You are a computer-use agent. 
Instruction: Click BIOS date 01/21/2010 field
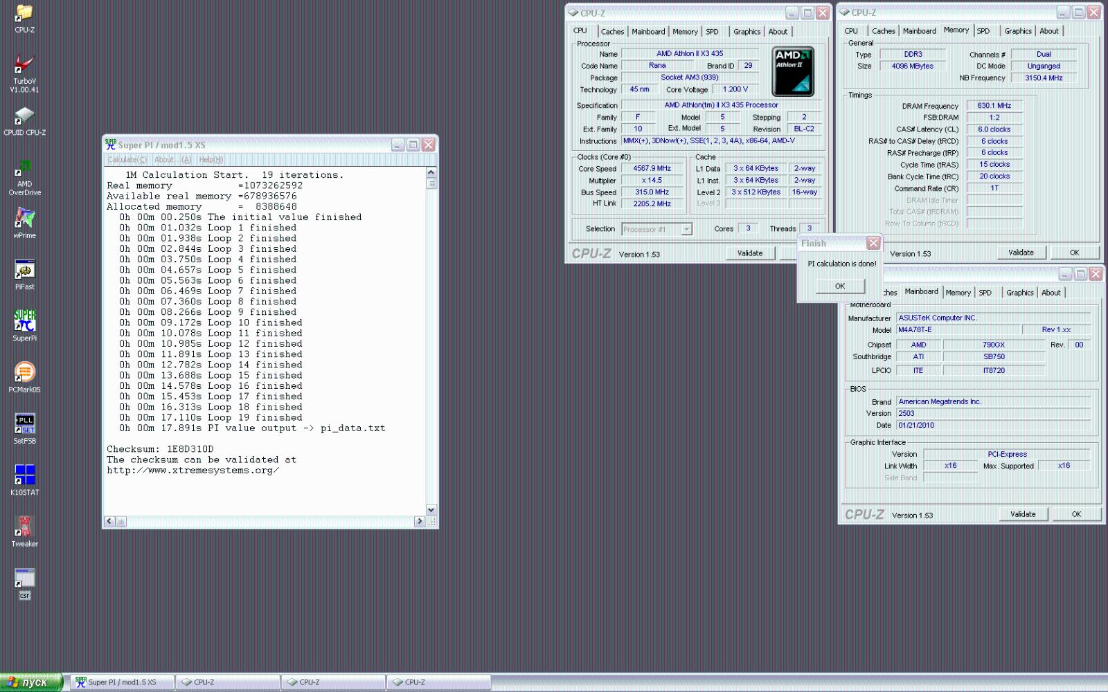[x=993, y=425]
